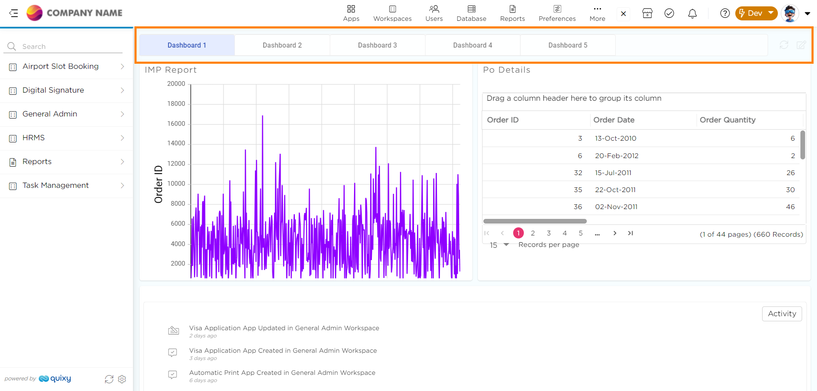Refresh the dashboard using the refresh icon
This screenshot has width=817, height=391.
[784, 45]
